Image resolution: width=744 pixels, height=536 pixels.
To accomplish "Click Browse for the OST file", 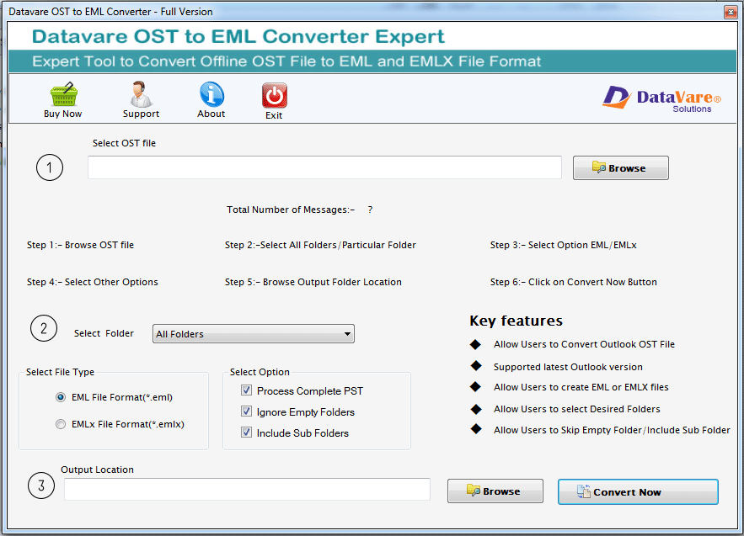I will click(621, 167).
